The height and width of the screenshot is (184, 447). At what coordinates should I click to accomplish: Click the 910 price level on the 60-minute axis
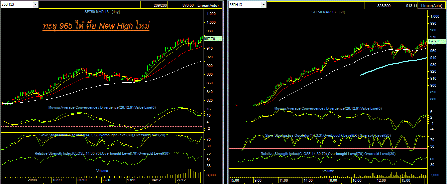point(433,78)
